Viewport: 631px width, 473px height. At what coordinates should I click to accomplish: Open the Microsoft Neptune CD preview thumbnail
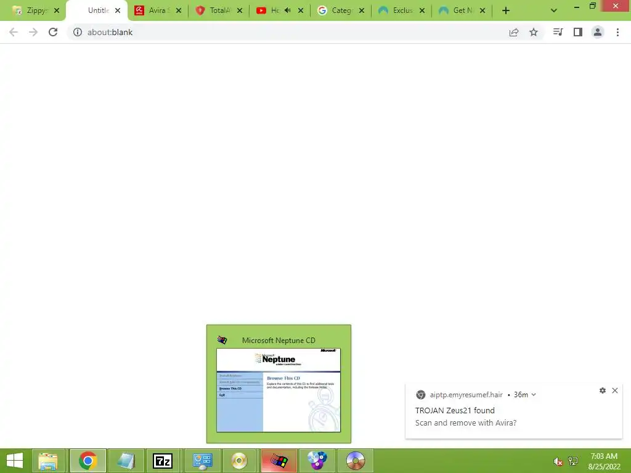[279, 390]
